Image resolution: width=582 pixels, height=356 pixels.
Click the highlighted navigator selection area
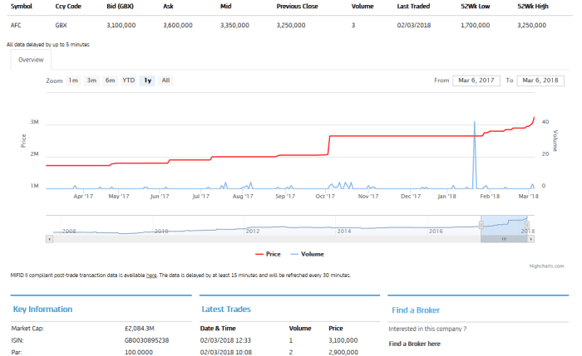(x=504, y=226)
